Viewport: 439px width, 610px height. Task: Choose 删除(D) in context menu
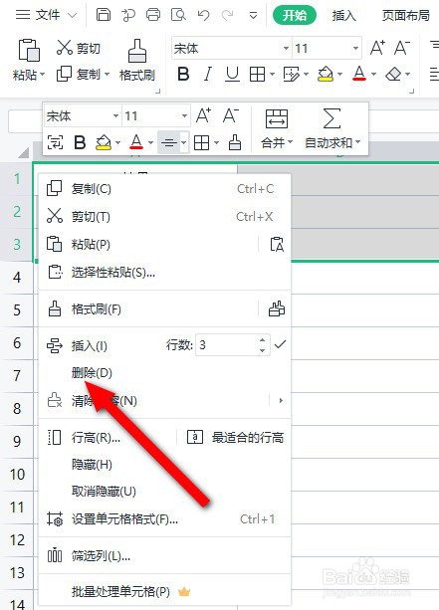tap(165, 373)
